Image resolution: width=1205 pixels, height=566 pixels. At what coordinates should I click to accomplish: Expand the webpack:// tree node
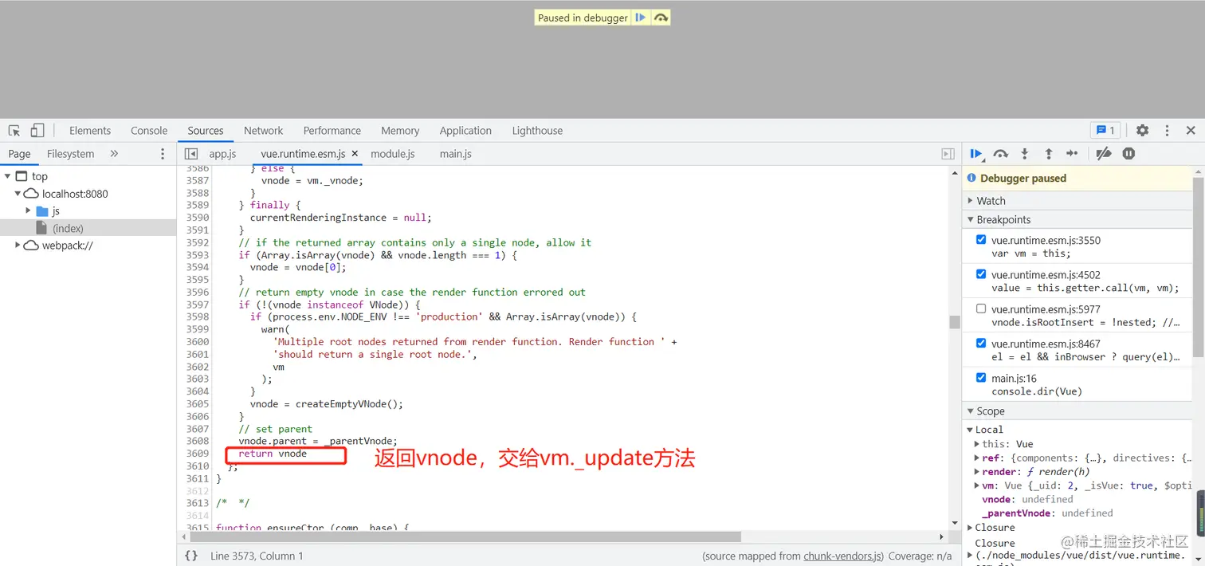pyautogui.click(x=18, y=246)
